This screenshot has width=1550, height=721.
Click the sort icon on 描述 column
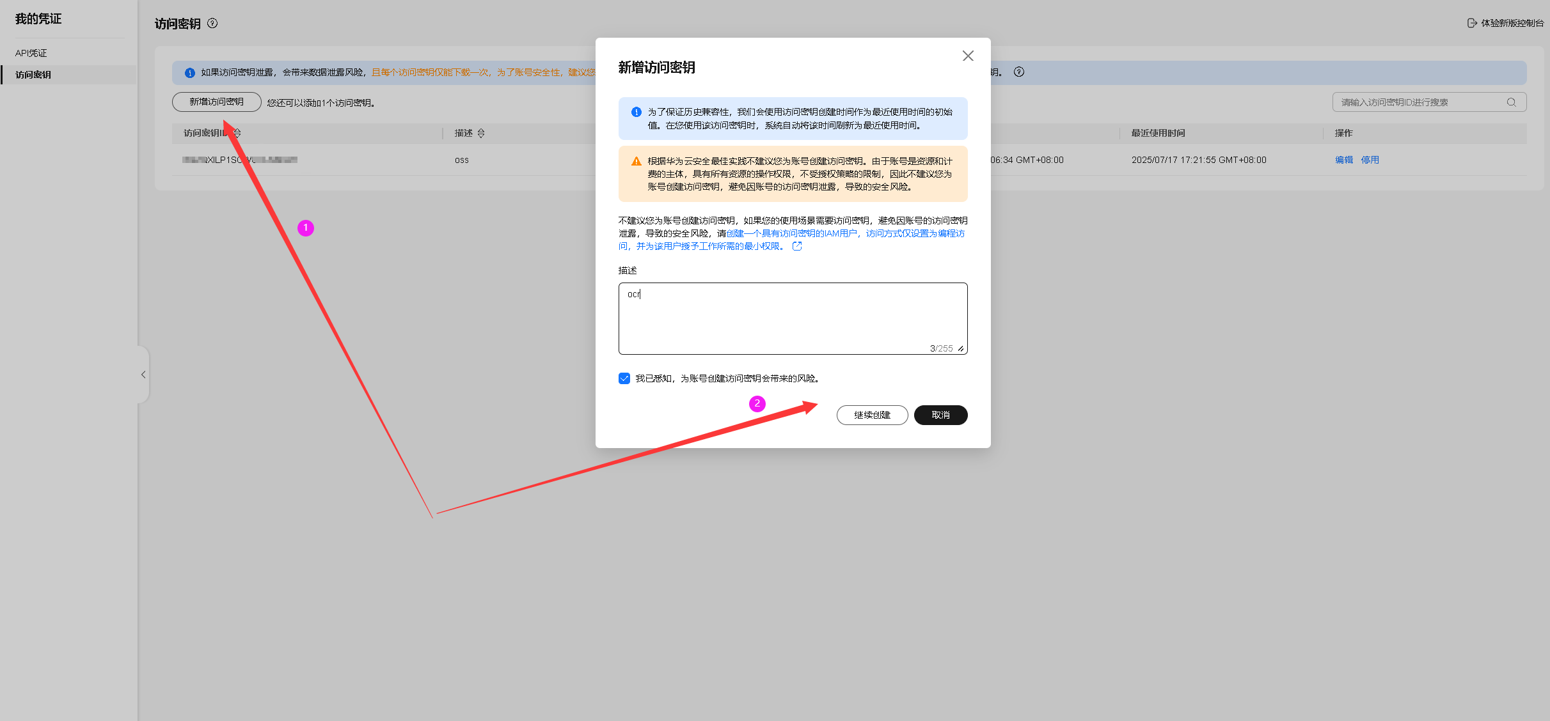pyautogui.click(x=481, y=134)
